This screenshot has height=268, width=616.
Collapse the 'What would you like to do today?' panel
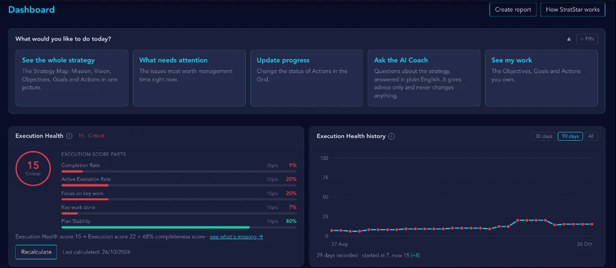point(569,39)
